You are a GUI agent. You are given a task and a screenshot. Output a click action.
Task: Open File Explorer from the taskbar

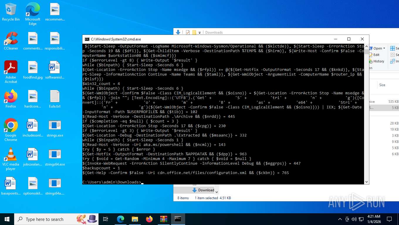point(135,219)
